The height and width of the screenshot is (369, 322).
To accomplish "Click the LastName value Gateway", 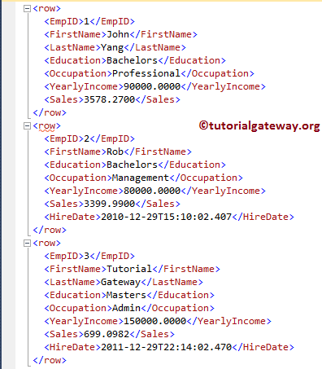I will (120, 282).
